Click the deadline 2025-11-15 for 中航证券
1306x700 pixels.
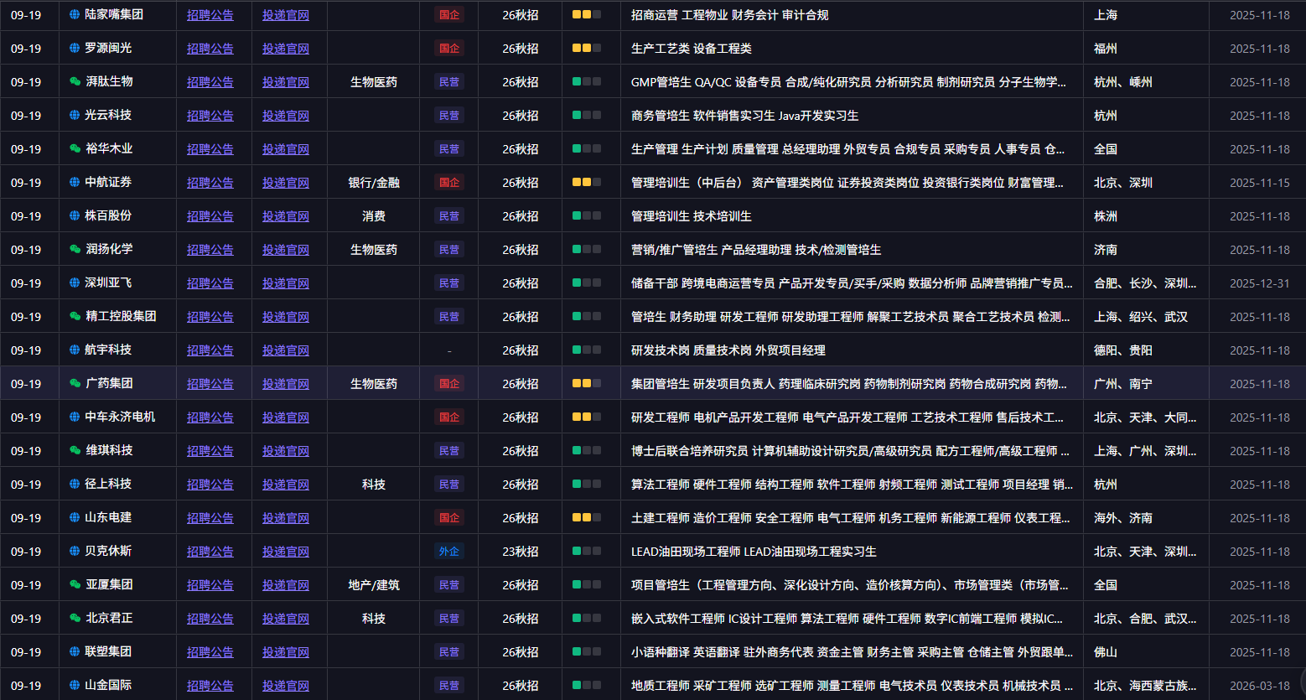(1260, 183)
